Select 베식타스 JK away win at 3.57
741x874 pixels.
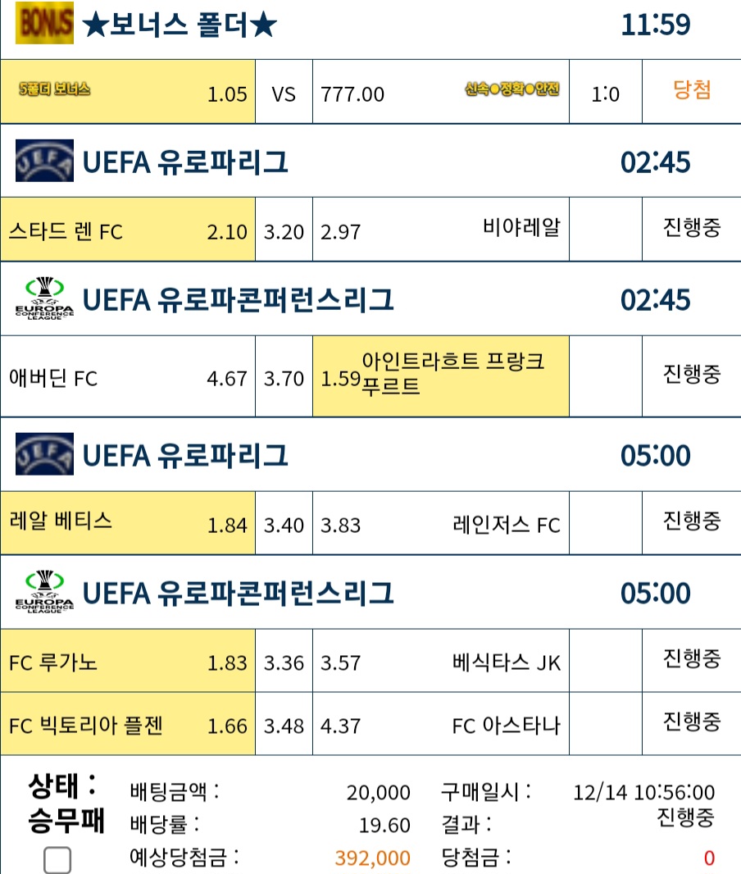point(441,661)
